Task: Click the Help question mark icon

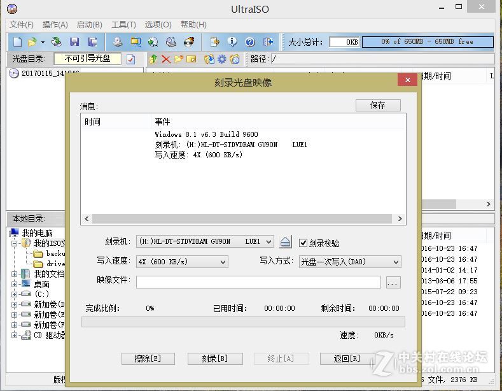Action: tap(249, 42)
